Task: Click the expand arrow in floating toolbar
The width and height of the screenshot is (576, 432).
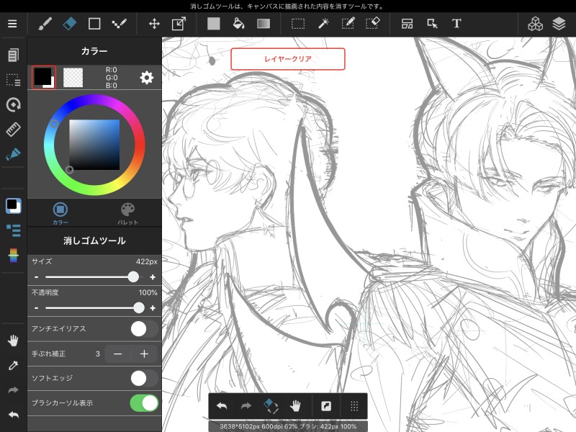Action: [326, 406]
